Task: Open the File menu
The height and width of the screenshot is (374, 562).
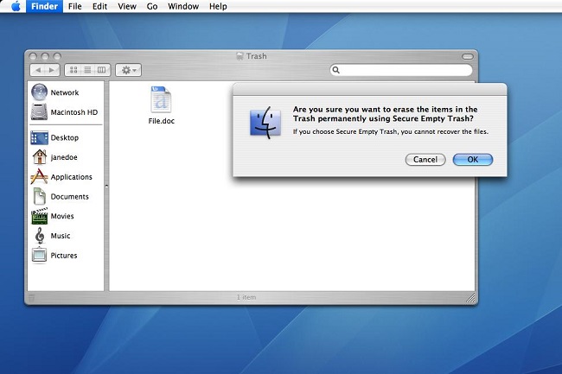Action: click(x=75, y=6)
